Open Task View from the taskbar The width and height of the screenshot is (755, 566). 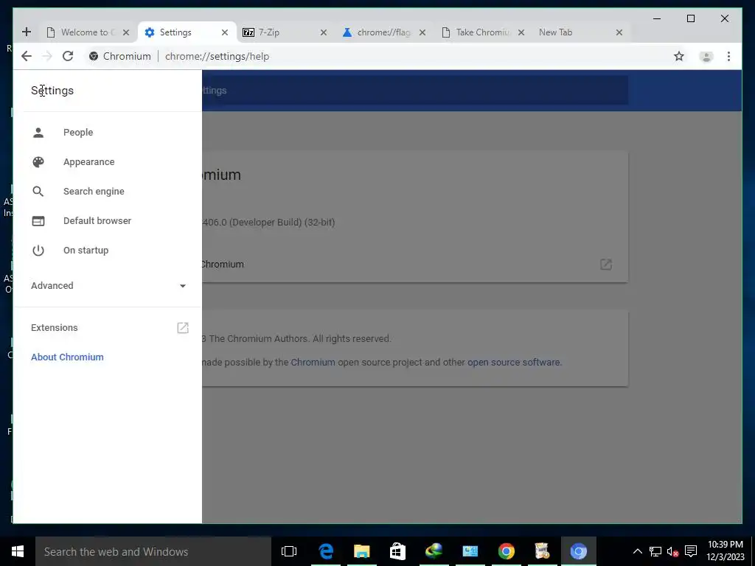289,551
